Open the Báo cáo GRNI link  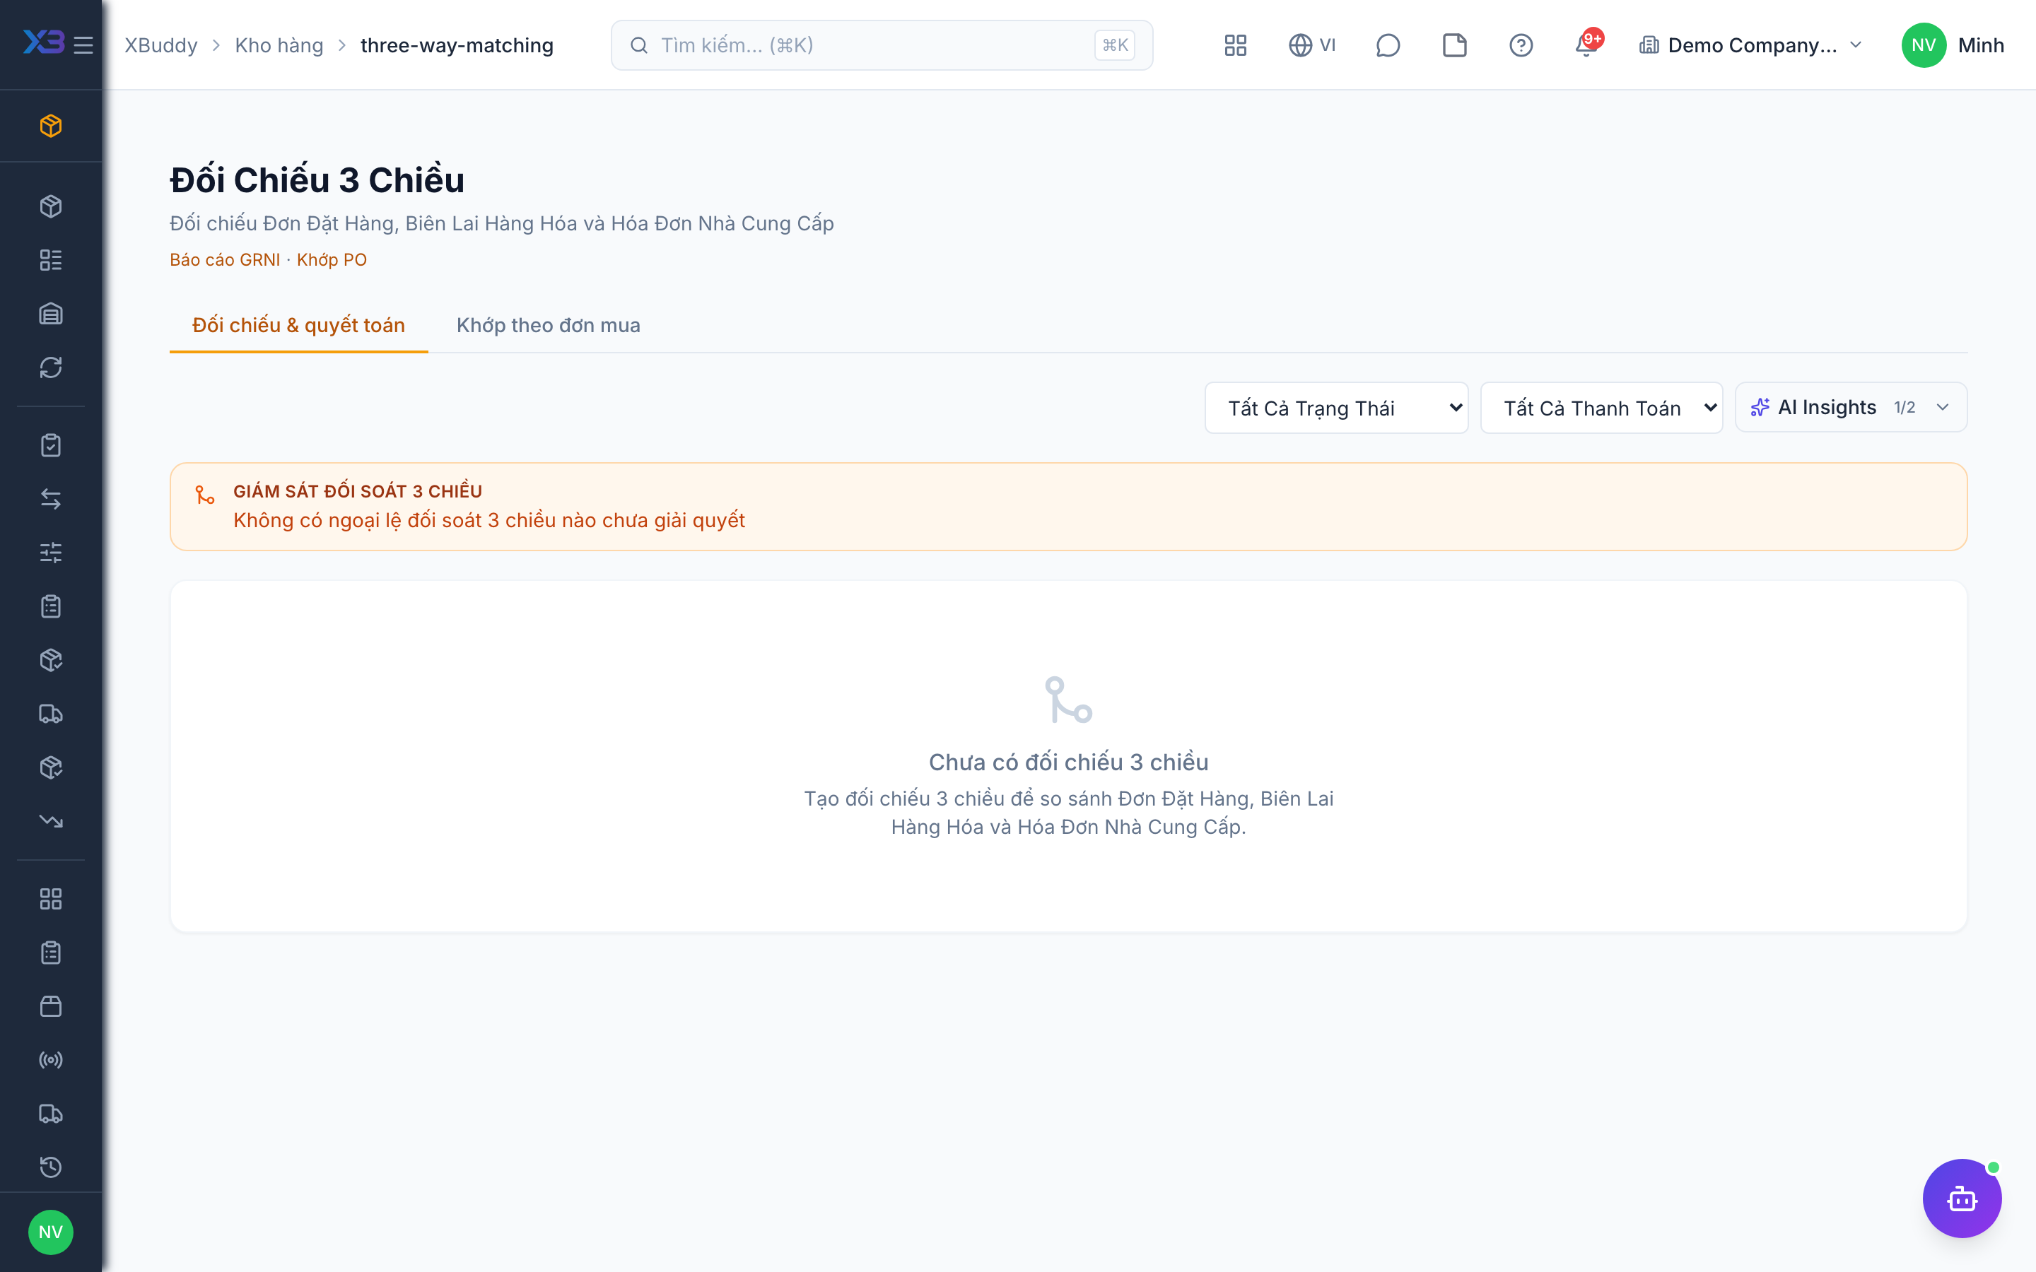pyautogui.click(x=225, y=260)
